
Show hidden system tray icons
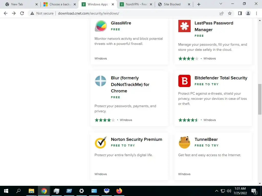point(216,191)
